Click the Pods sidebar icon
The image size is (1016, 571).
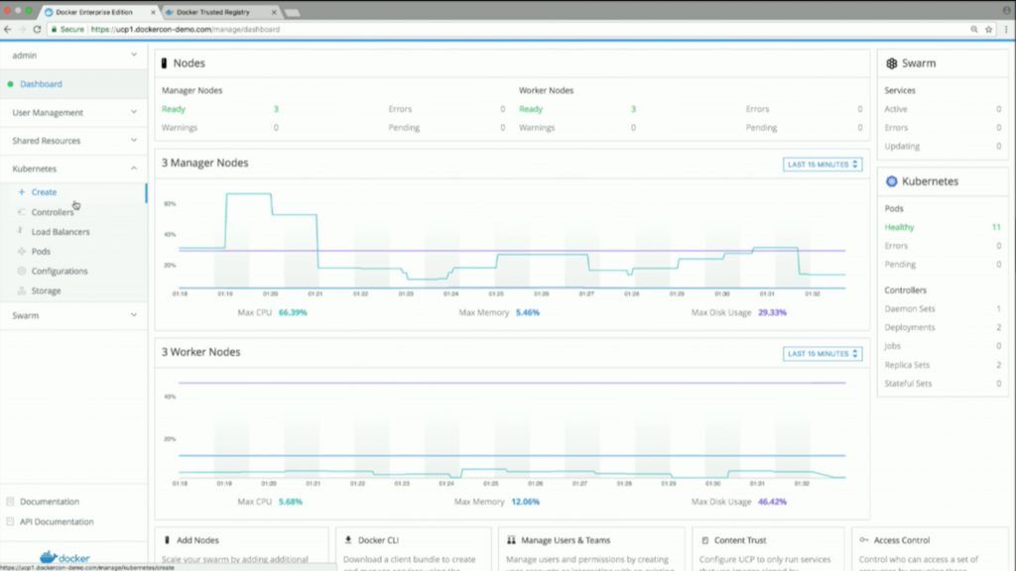tap(22, 251)
